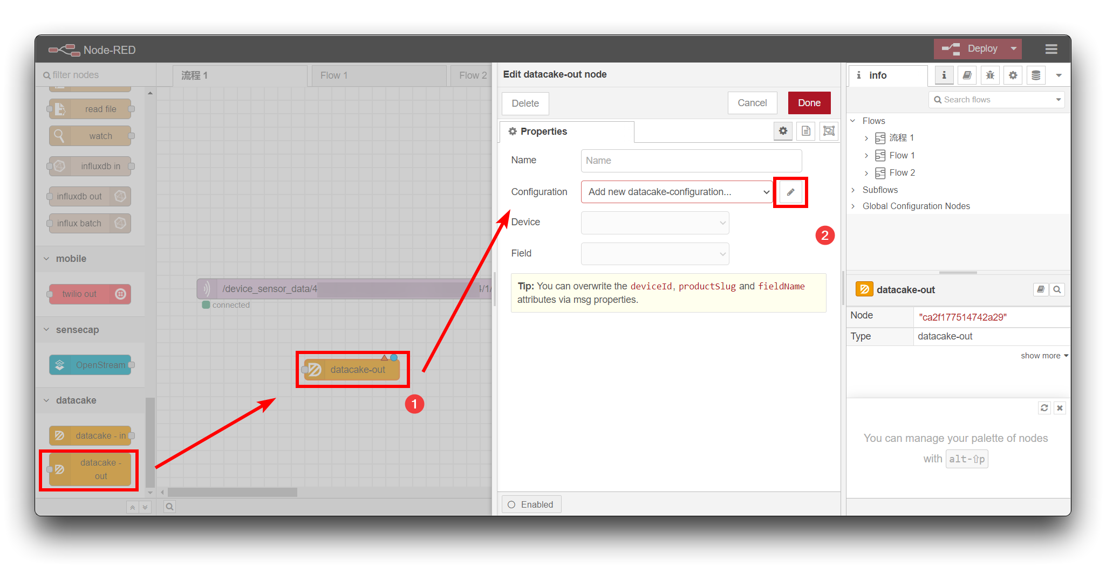Open the Device dropdown
Screen dimensions: 1106x568
pos(655,223)
